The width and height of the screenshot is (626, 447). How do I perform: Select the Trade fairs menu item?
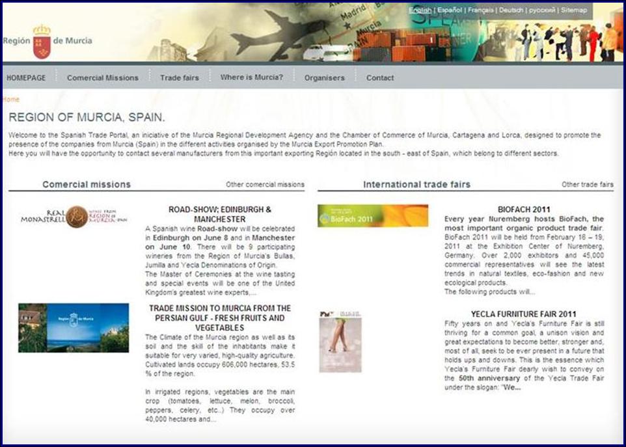(180, 78)
